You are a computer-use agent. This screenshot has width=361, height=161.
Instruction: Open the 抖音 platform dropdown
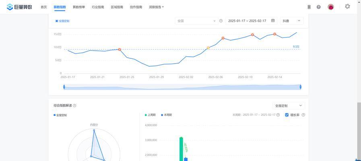pos(291,21)
